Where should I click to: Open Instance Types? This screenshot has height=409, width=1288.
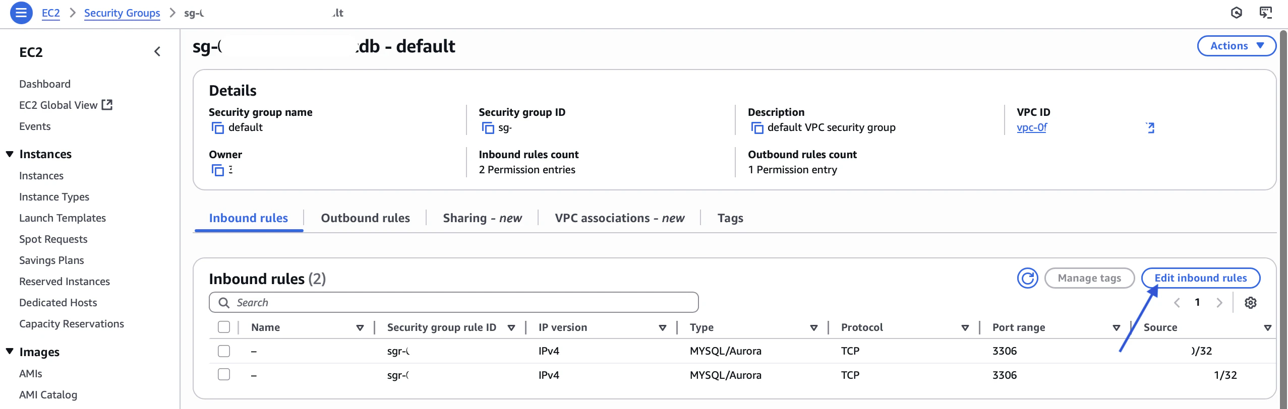(x=54, y=197)
